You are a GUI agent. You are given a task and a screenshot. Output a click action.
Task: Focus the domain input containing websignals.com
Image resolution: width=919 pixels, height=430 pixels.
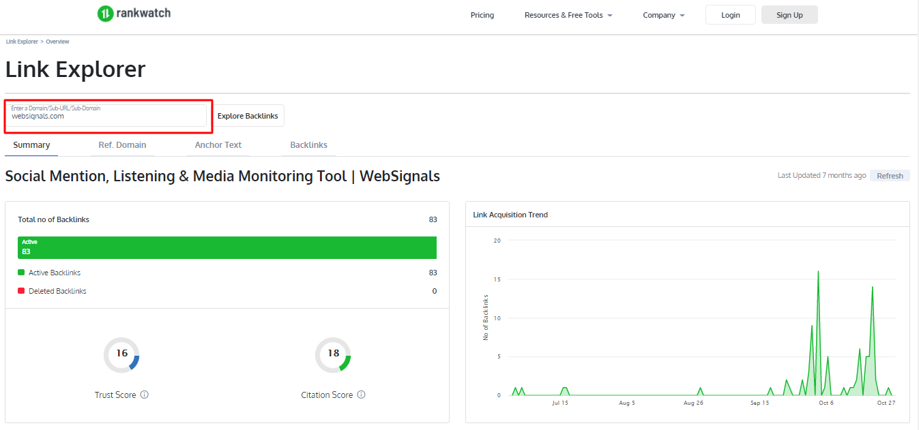coord(106,115)
